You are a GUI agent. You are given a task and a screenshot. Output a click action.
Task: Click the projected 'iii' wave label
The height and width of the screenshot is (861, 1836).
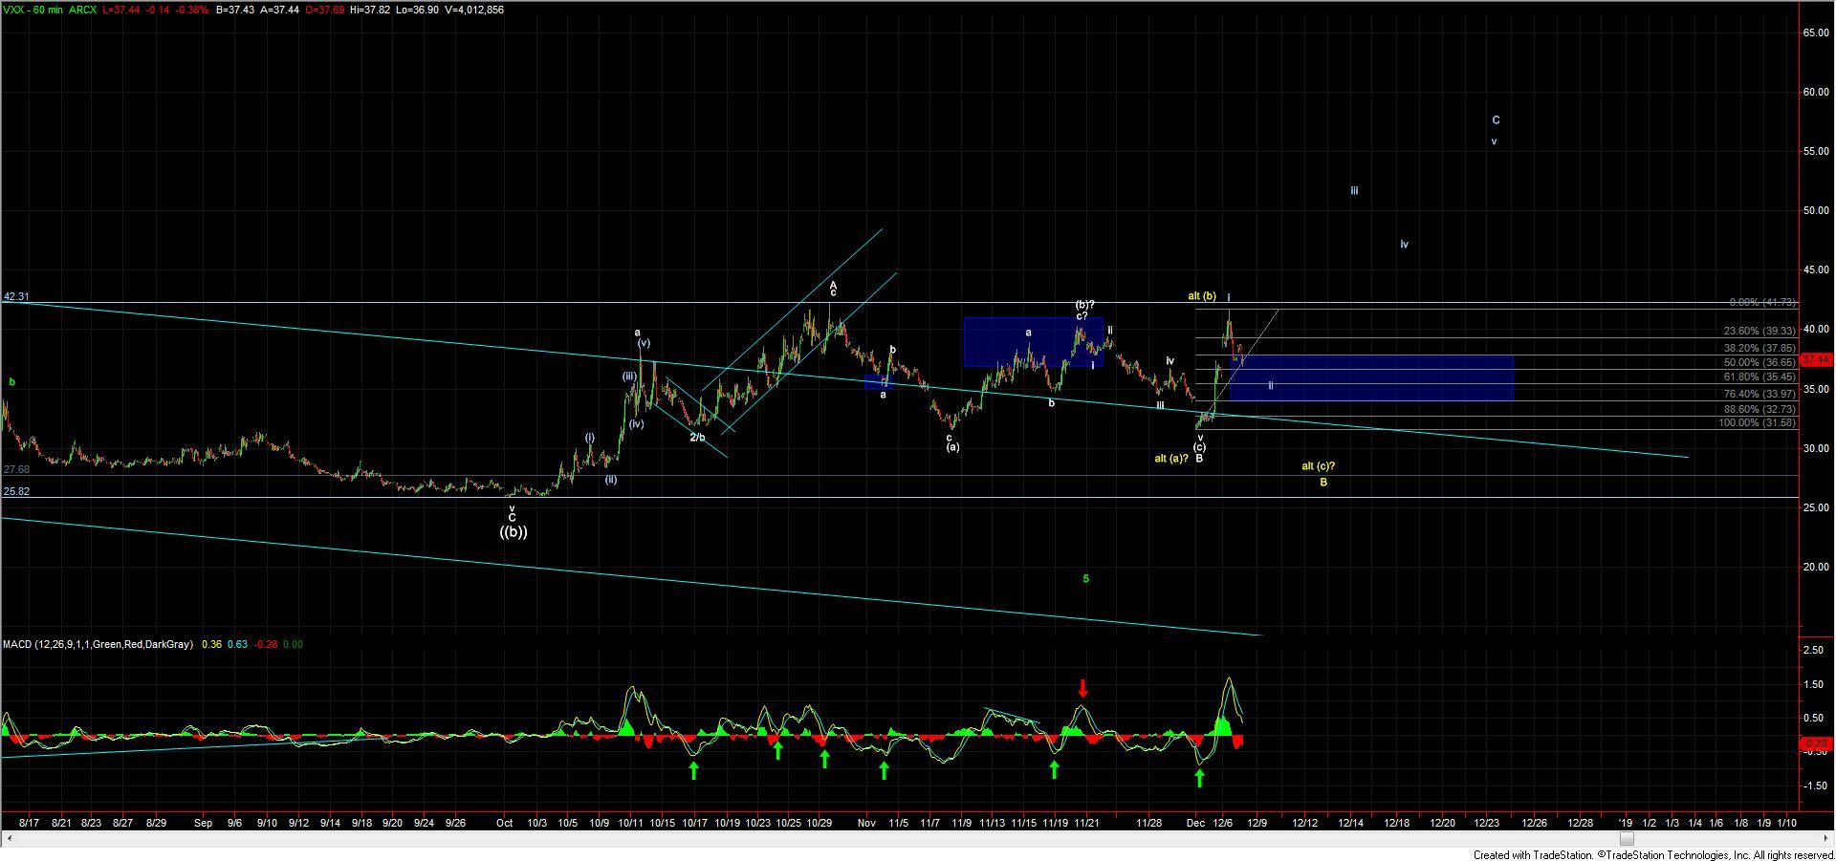1354,191
